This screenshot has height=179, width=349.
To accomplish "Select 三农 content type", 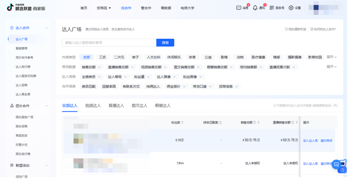I will pos(103,57).
